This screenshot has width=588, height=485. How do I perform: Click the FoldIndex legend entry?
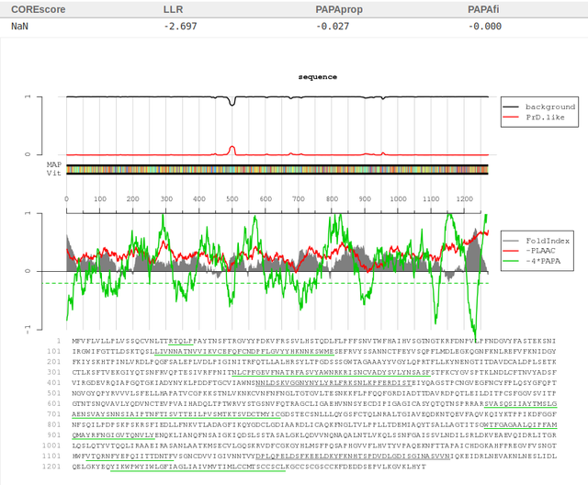click(537, 241)
